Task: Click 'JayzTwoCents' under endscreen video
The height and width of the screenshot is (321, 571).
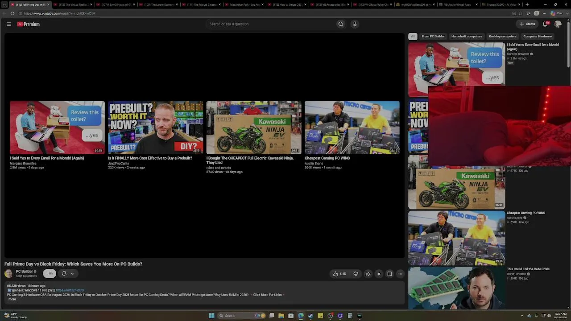Action: [x=118, y=164]
